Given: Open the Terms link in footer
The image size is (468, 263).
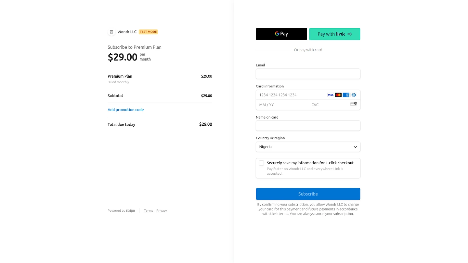Looking at the screenshot, I should coord(149,211).
